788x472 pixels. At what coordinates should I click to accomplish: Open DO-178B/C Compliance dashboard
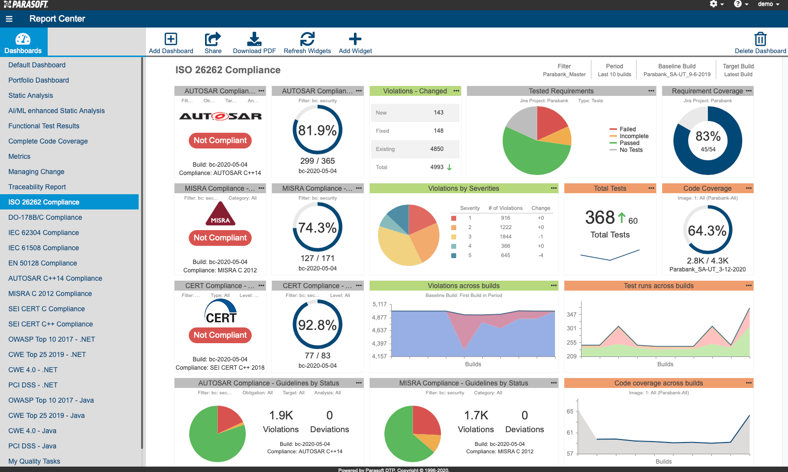tap(45, 217)
